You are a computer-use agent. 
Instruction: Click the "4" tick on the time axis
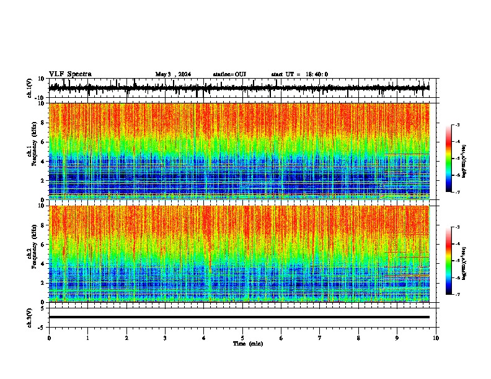[204, 338]
